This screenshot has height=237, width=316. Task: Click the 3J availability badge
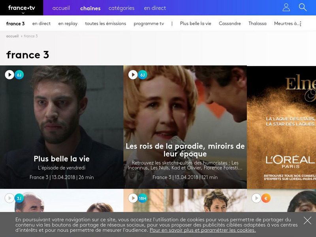click(19, 198)
